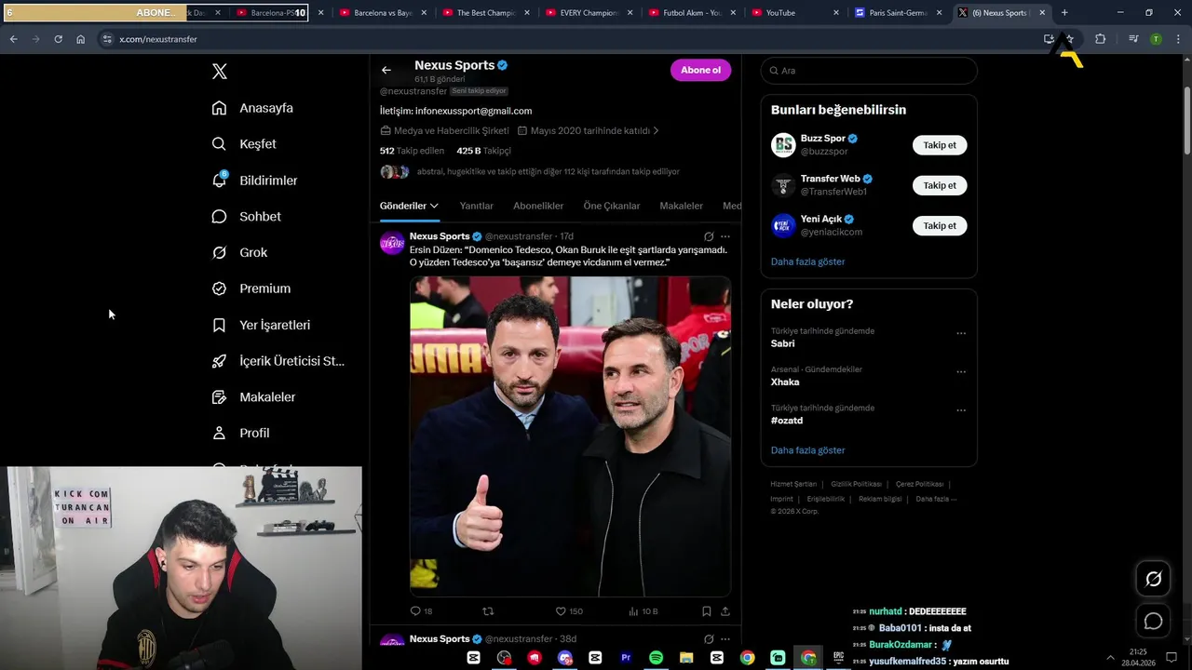Open Sohbet in the sidebar
Viewport: 1192px width, 670px height.
[x=246, y=217]
